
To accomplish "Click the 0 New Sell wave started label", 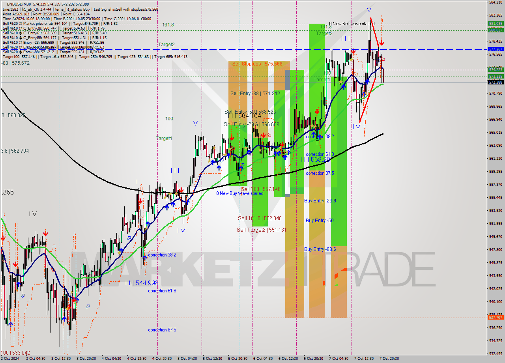I will pyautogui.click(x=352, y=24).
